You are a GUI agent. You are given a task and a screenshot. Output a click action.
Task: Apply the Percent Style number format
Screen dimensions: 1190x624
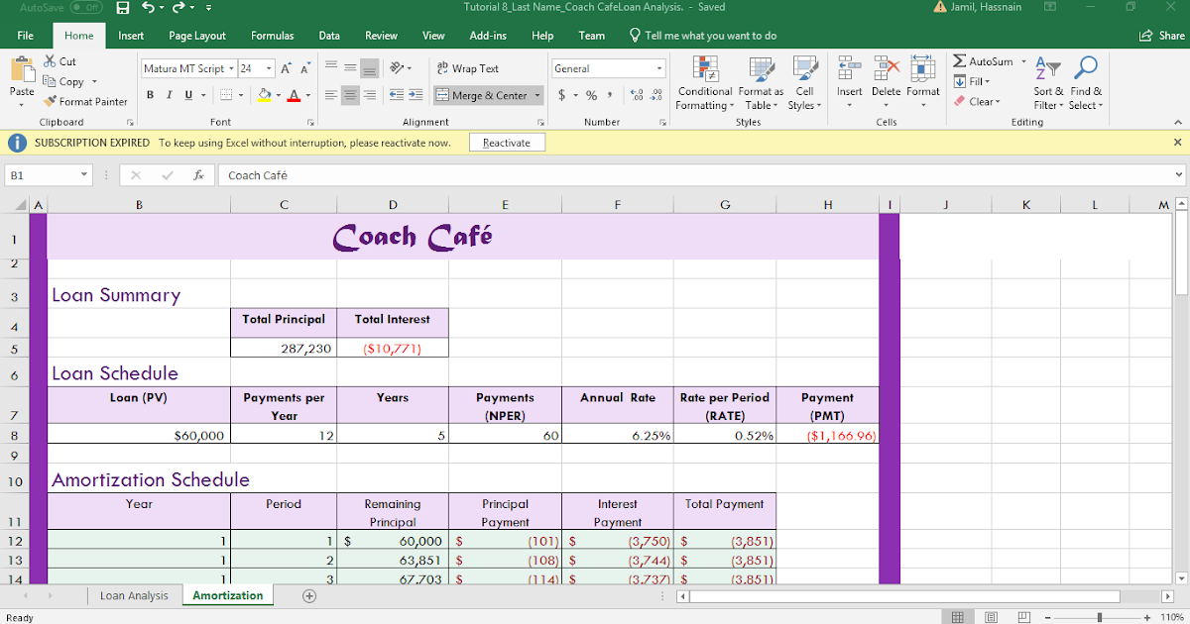(x=589, y=95)
